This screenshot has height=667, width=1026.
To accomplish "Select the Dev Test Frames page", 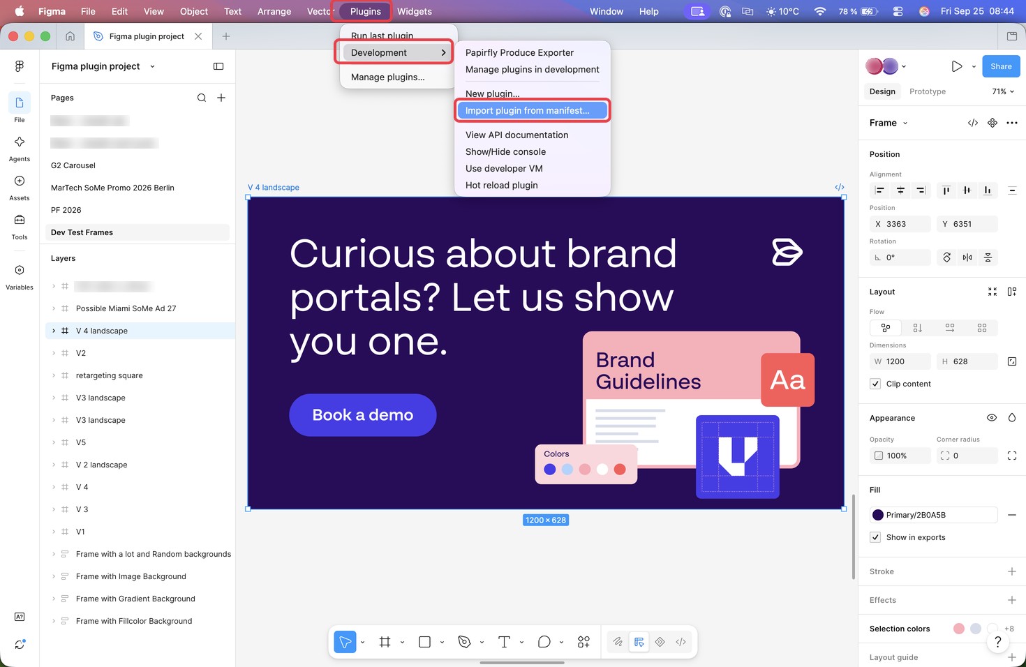I will pos(137,232).
